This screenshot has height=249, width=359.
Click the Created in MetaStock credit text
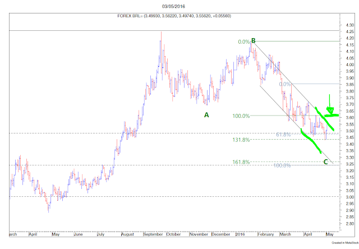(346, 243)
